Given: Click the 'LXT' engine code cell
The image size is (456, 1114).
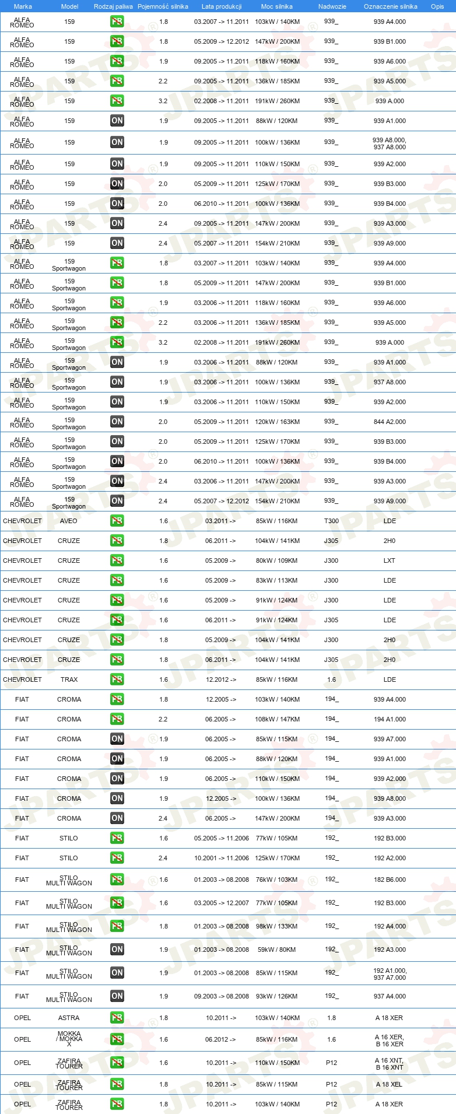Looking at the screenshot, I should pos(390,560).
